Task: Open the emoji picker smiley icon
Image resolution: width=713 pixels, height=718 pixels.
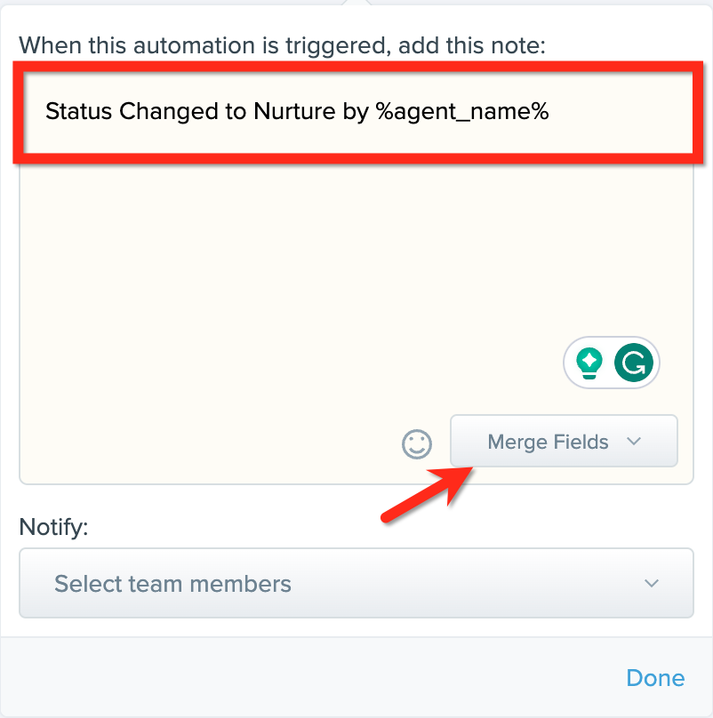Action: click(x=417, y=443)
